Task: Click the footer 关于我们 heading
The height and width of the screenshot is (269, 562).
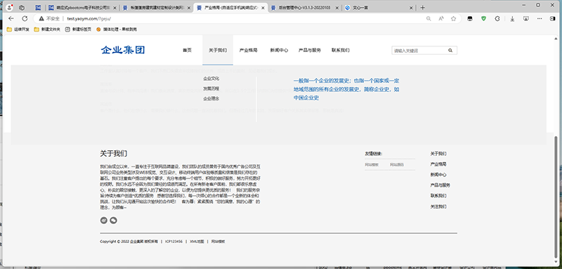Action: [x=114, y=154]
